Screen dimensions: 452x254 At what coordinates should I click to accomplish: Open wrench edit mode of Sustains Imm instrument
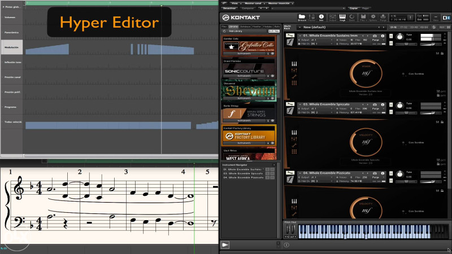[290, 36]
